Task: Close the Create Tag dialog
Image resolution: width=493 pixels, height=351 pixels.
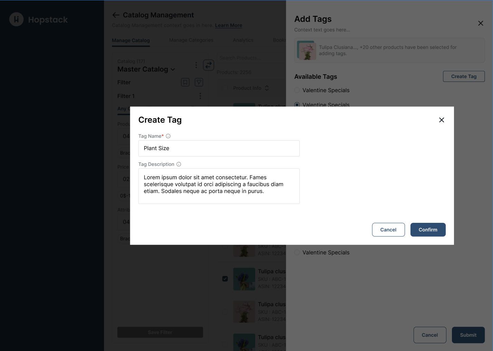Action: [442, 120]
